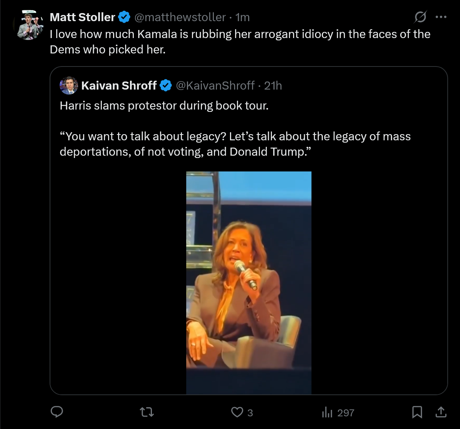Repost this tweet with the retweet icon
460x429 pixels.
pyautogui.click(x=147, y=412)
